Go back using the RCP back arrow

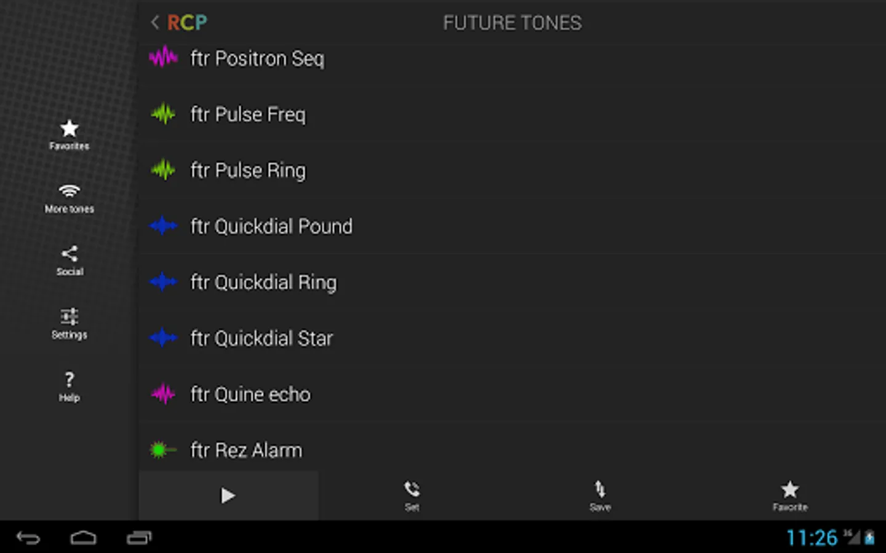click(x=155, y=23)
